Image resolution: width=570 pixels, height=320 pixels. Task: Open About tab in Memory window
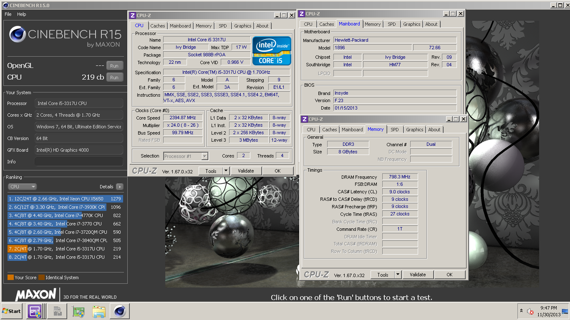434,130
